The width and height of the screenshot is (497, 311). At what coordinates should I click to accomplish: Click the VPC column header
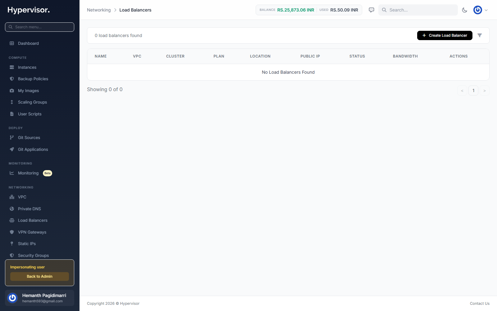click(x=137, y=56)
